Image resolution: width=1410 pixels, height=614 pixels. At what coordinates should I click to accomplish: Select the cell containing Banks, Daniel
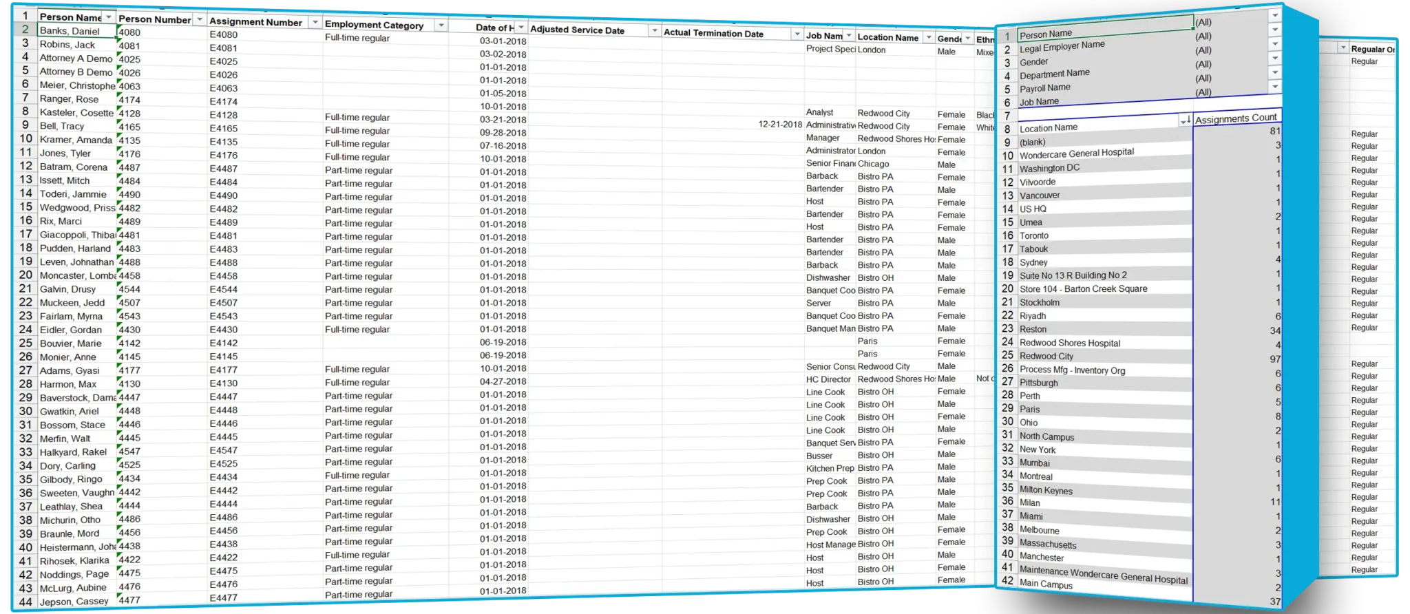point(70,31)
